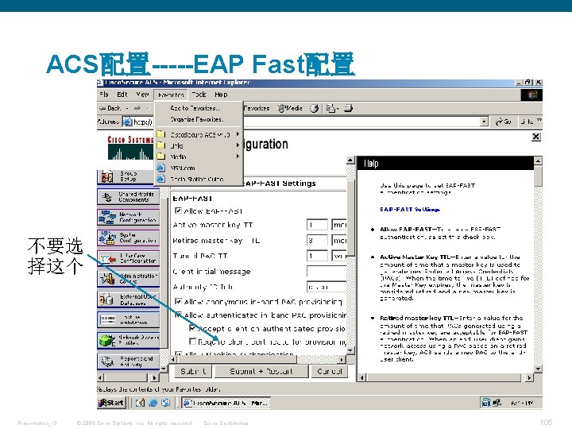Viewport: 572px width, 429px height.
Task: Click Client initial message field
Action: [x=327, y=272]
